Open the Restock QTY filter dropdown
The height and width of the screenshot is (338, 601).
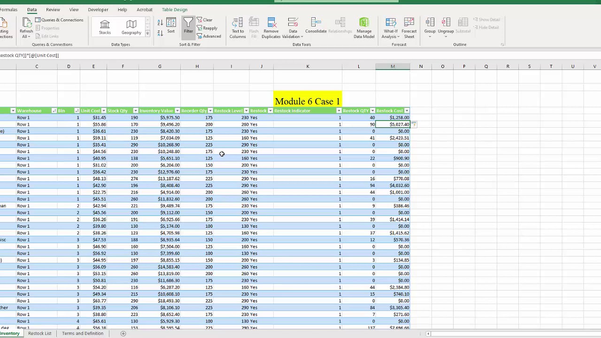[x=372, y=111]
